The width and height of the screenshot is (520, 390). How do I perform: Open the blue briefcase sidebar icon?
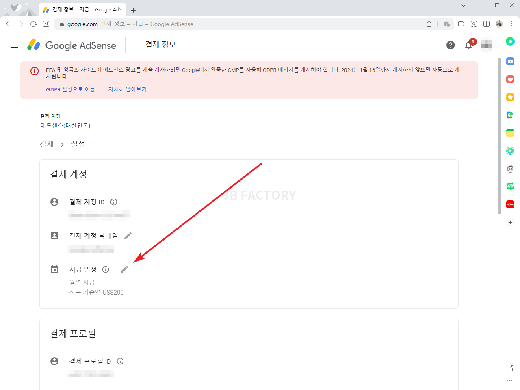[510, 61]
